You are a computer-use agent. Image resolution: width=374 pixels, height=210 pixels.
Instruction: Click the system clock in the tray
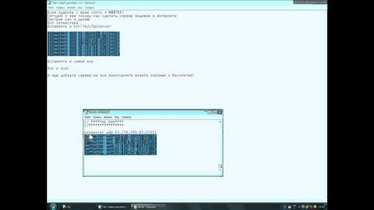pos(322,207)
